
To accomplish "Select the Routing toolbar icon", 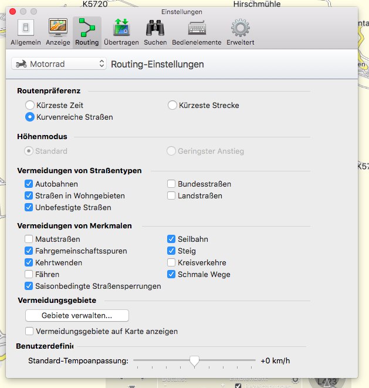I will click(x=87, y=32).
